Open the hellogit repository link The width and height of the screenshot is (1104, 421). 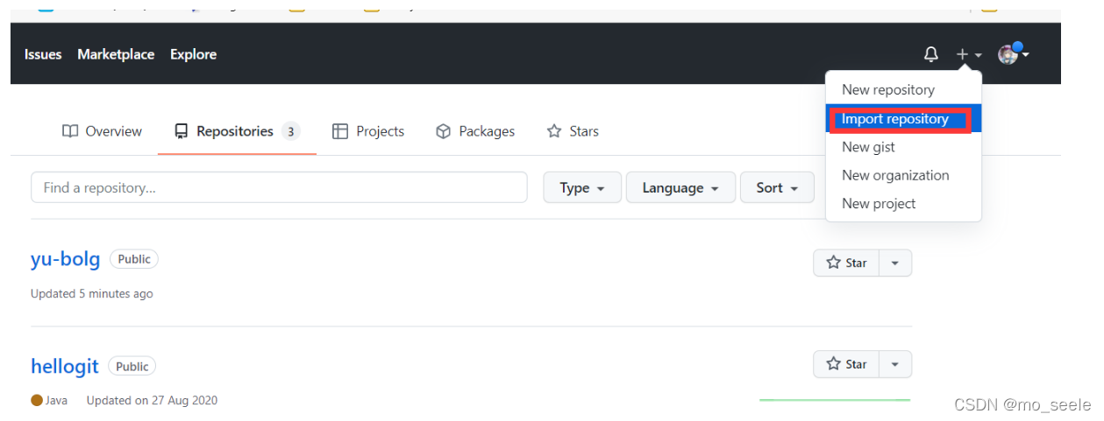tap(65, 366)
